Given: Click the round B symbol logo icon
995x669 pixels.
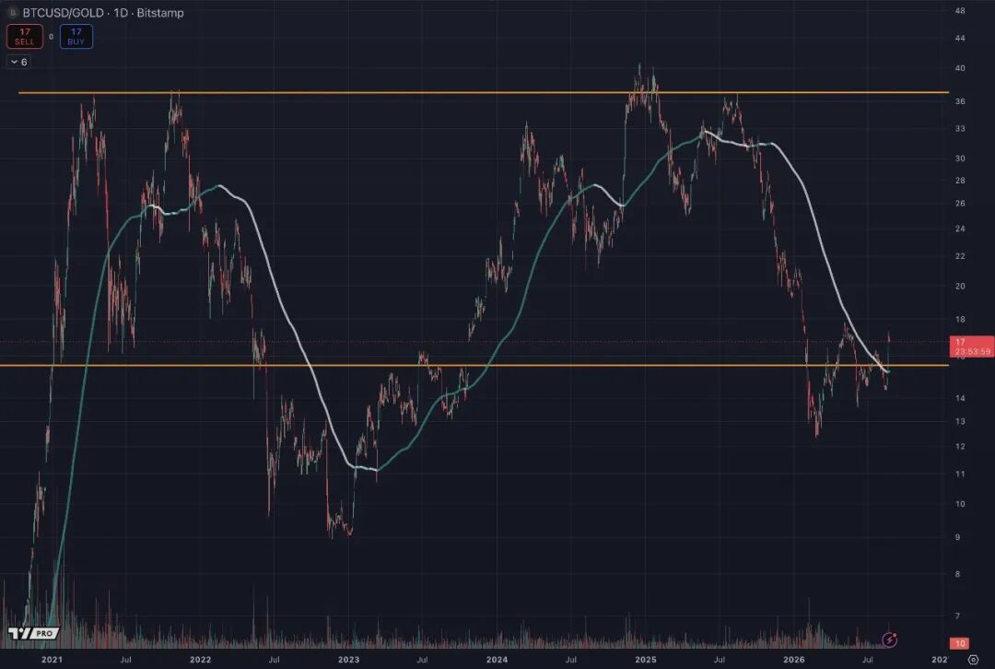Looking at the screenshot, I should click(12, 13).
